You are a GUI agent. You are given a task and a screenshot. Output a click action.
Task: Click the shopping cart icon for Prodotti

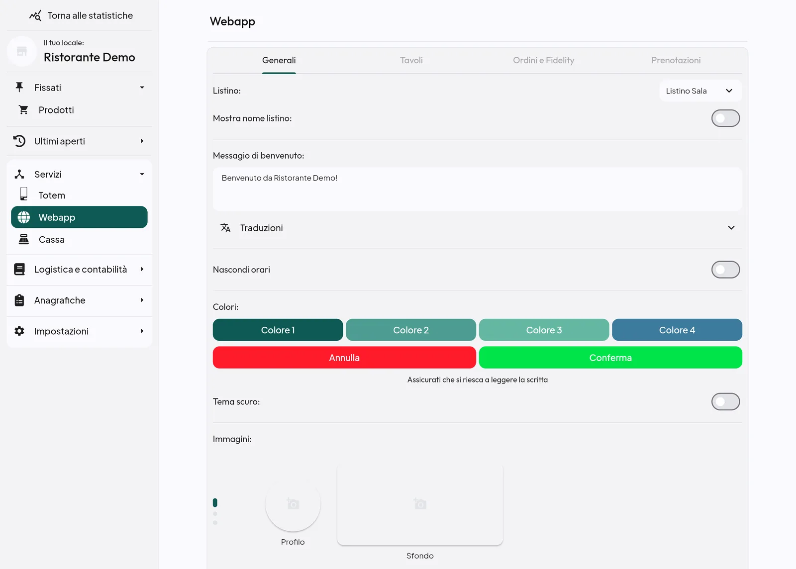coord(23,109)
